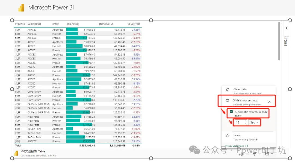Click the 50,903.17 Core Return value
This screenshot has width=295, height=162.
click(89, 92)
